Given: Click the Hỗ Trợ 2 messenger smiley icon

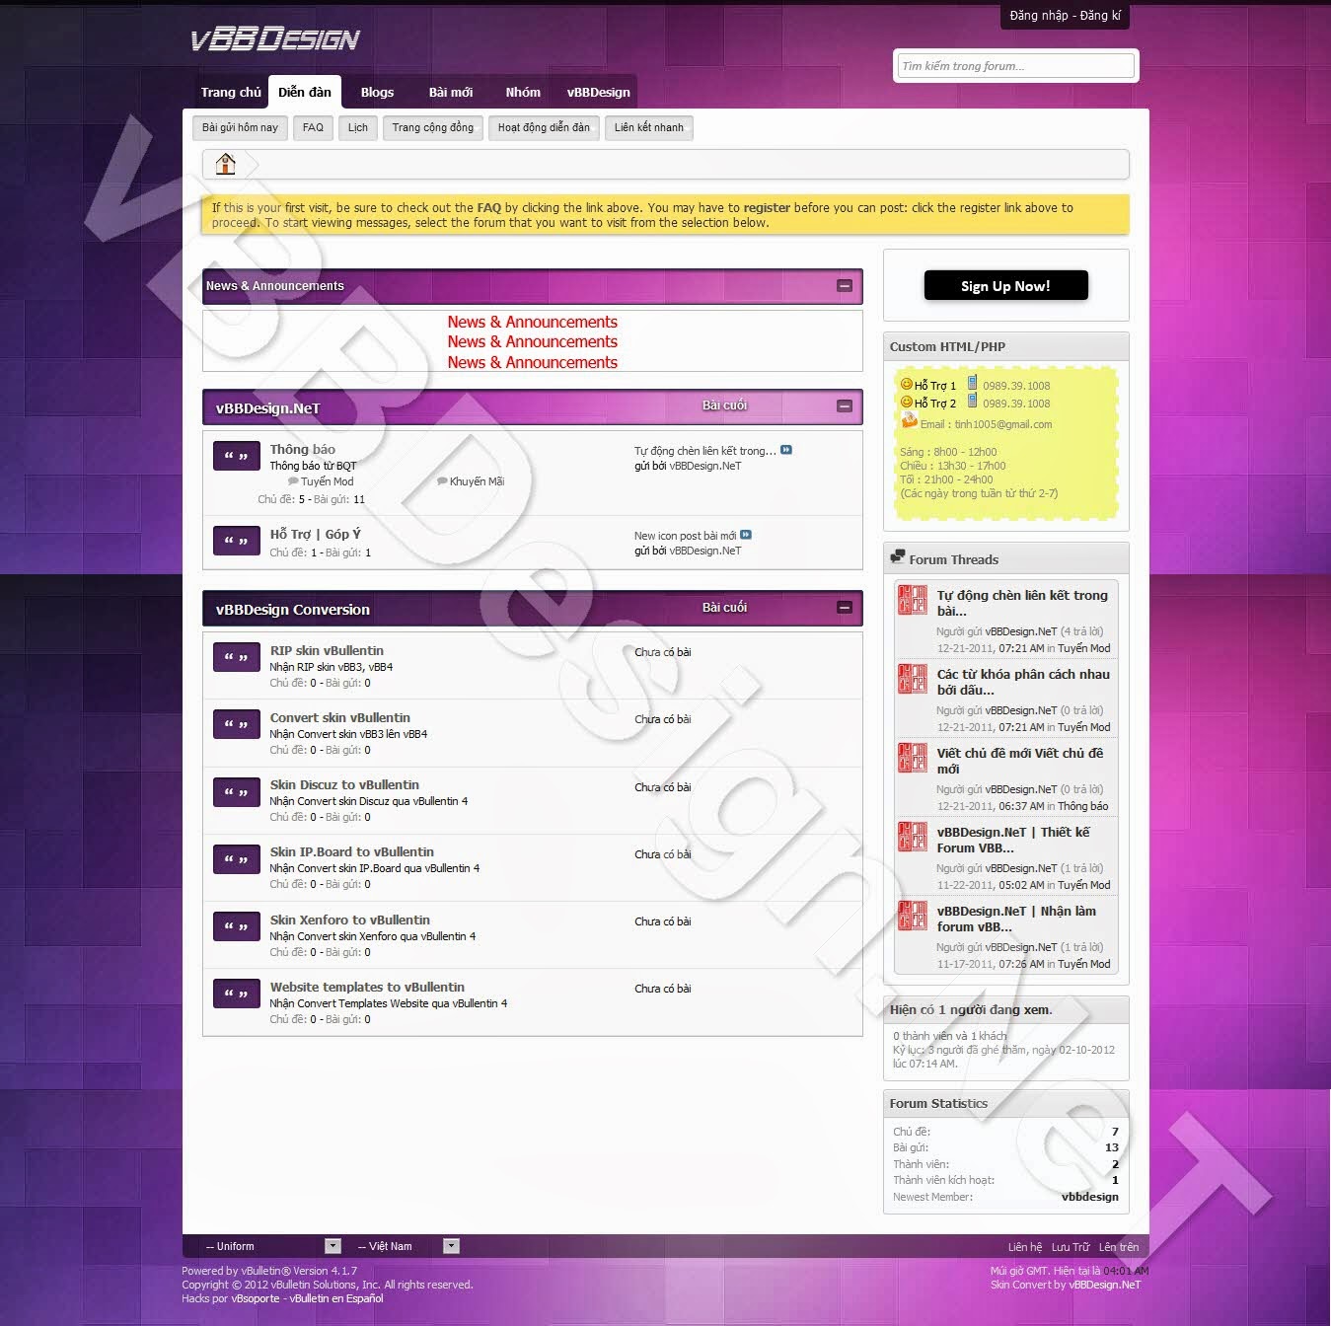Looking at the screenshot, I should tap(906, 402).
